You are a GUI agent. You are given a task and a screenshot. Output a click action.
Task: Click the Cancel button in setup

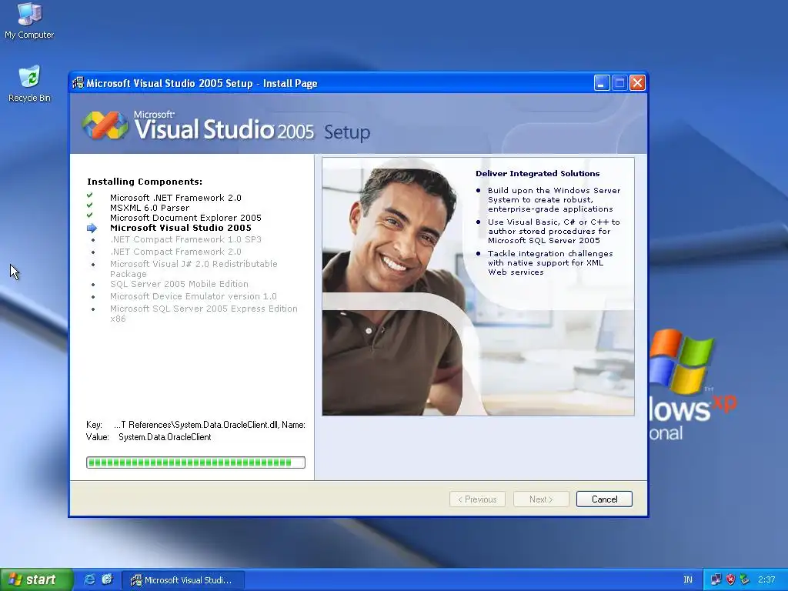click(x=604, y=499)
